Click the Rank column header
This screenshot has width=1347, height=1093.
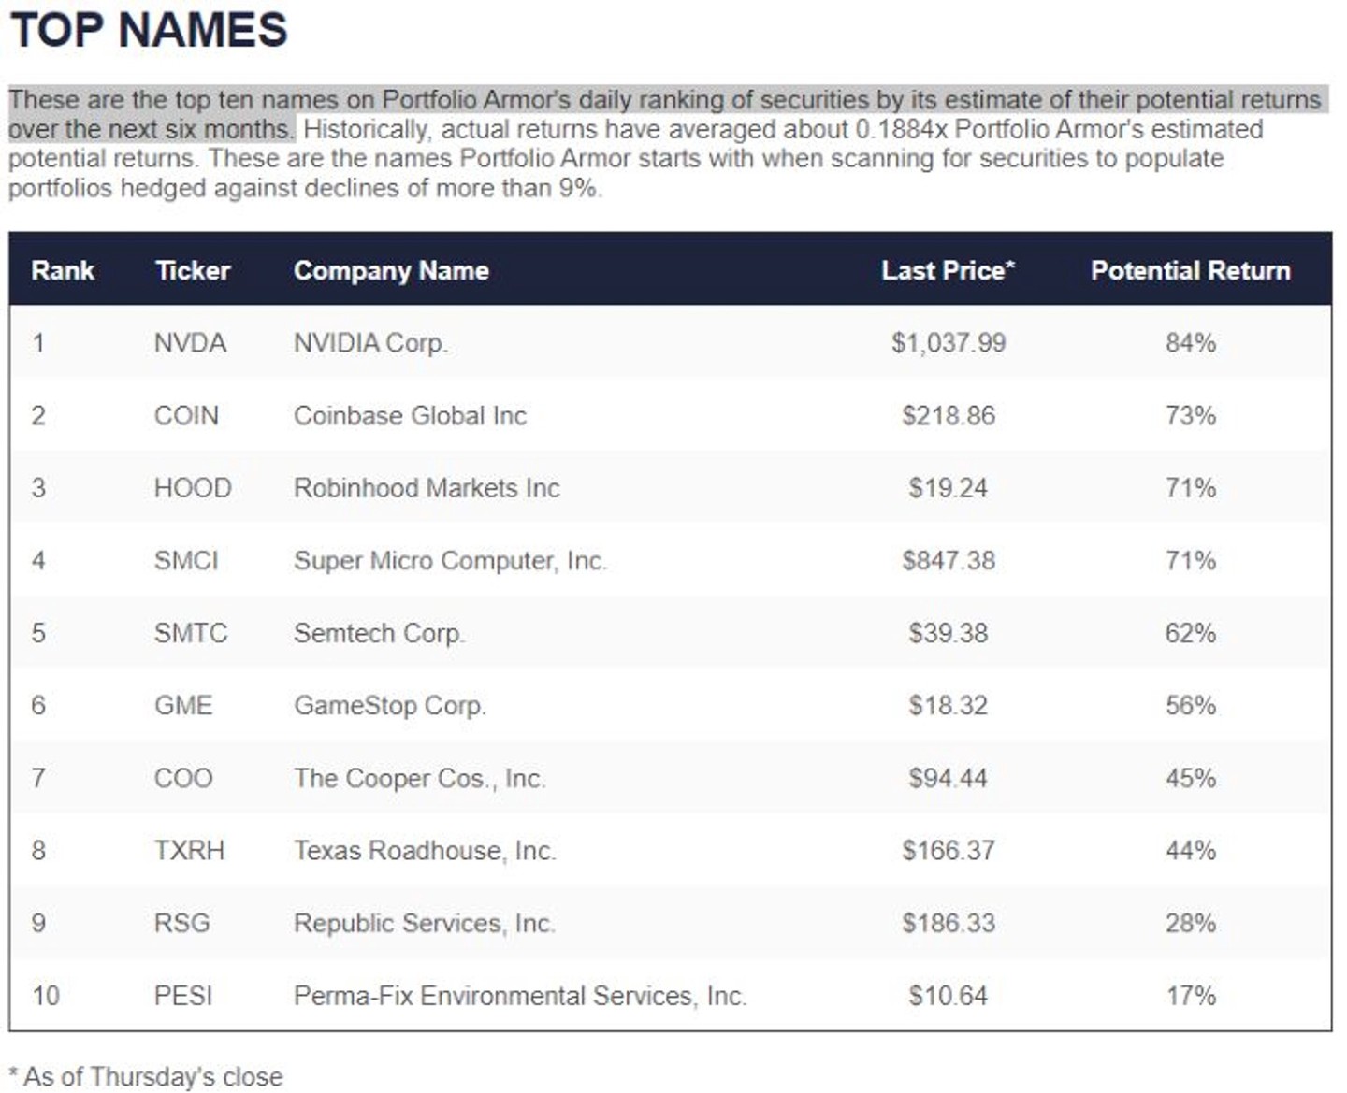(x=63, y=271)
